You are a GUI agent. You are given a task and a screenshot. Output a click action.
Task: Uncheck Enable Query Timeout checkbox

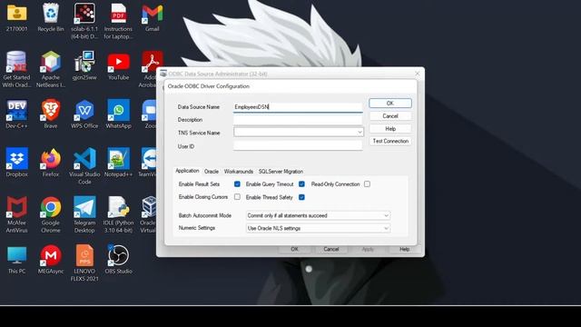point(301,183)
